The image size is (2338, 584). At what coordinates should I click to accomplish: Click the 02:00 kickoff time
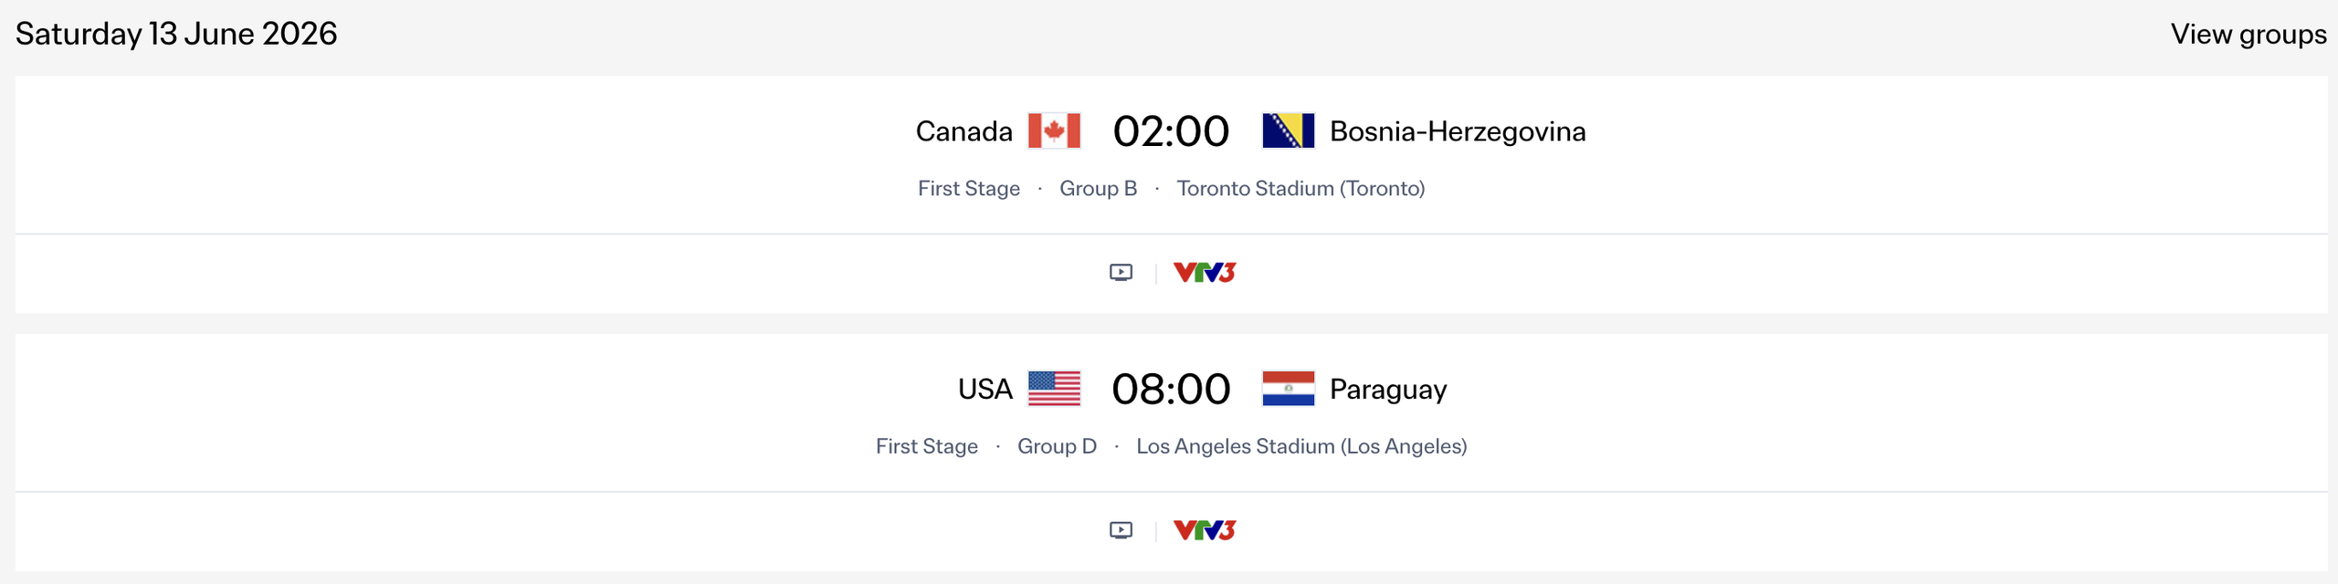pos(1172,130)
